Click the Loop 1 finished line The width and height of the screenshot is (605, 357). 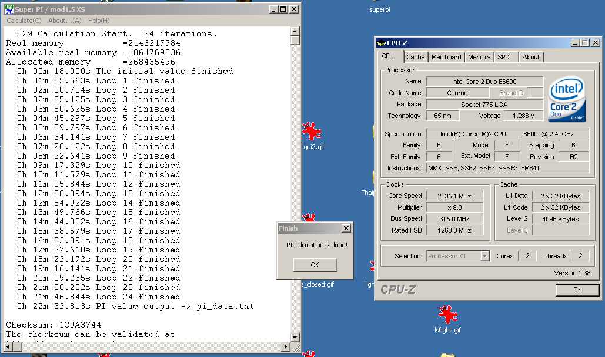[x=96, y=81]
